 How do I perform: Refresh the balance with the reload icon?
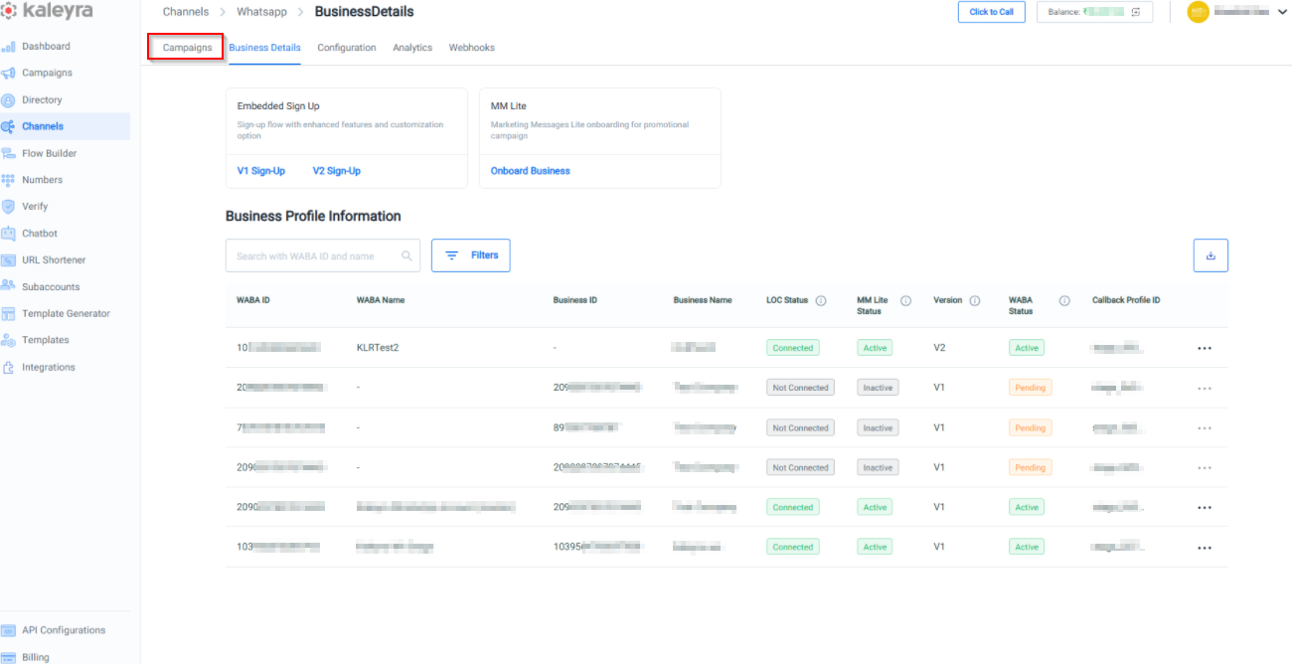(x=1135, y=12)
